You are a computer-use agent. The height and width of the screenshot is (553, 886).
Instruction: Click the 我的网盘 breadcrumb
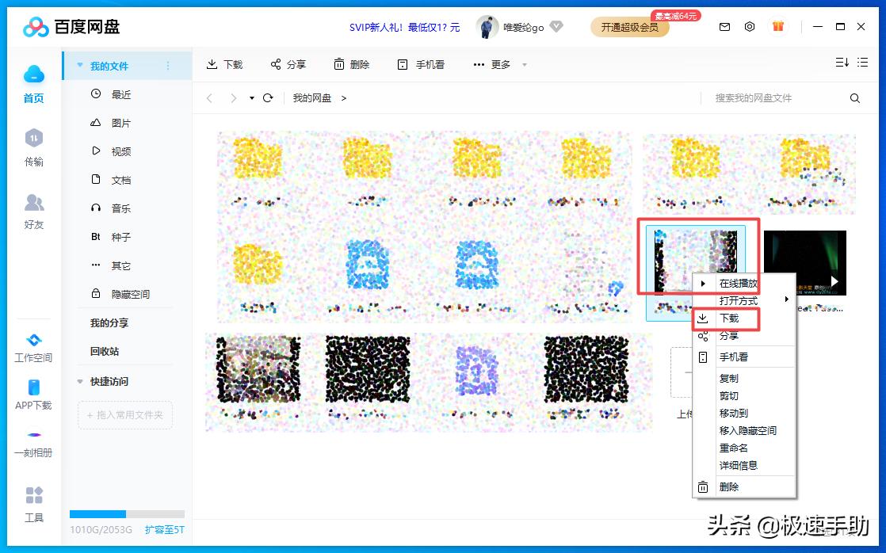[312, 98]
